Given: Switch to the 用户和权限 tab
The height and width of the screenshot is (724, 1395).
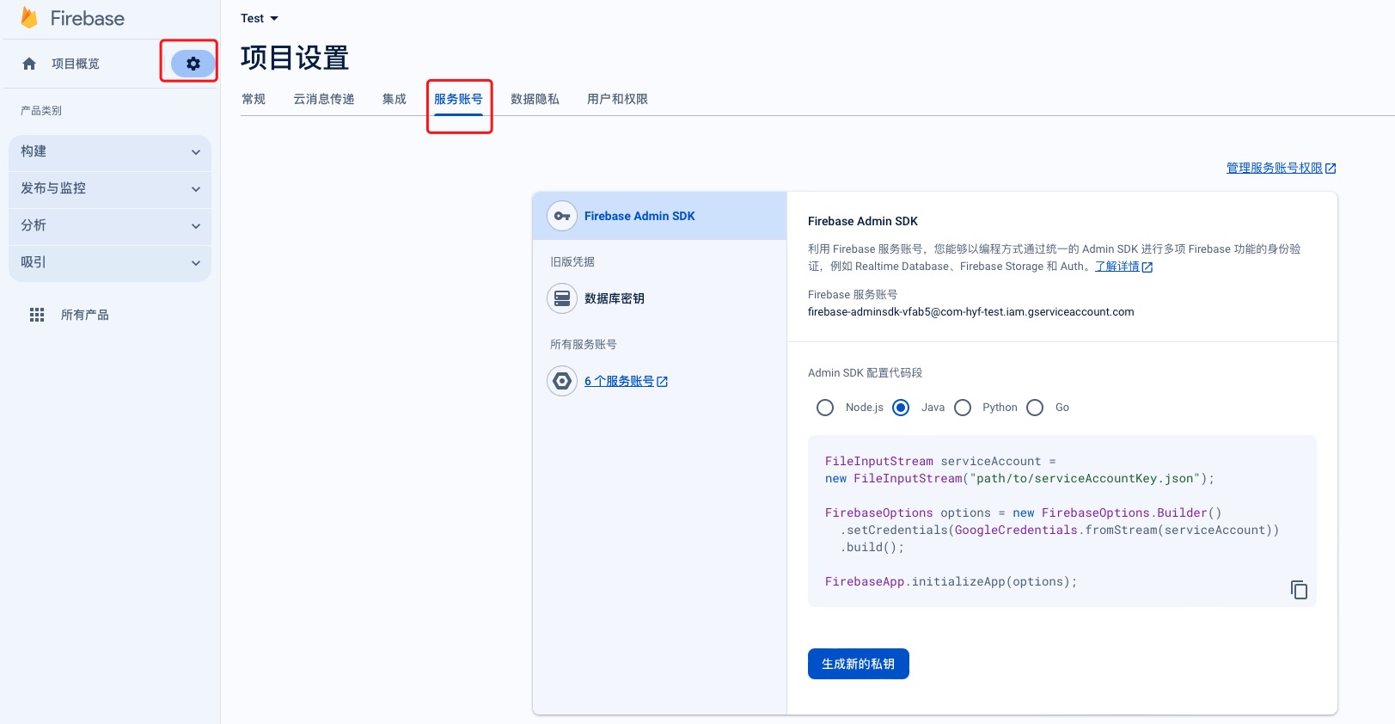Looking at the screenshot, I should click(x=617, y=99).
